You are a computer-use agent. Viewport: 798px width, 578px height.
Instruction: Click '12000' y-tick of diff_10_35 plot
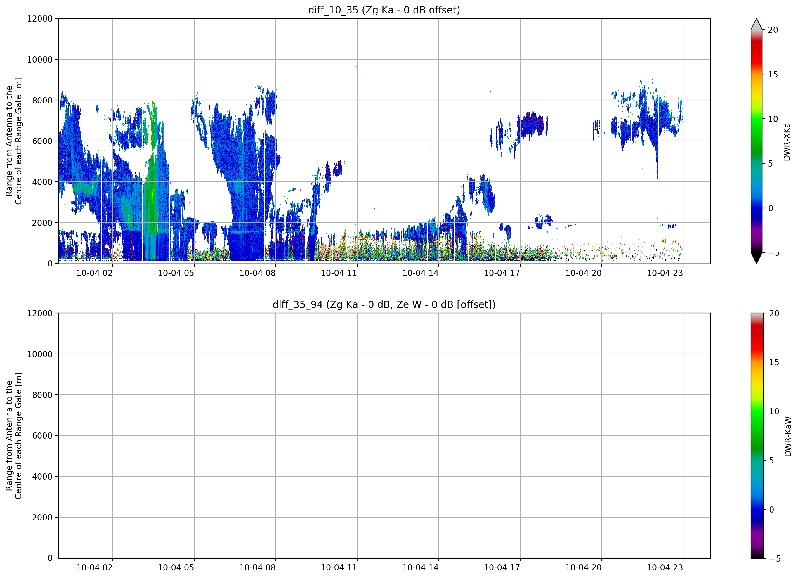click(x=40, y=19)
